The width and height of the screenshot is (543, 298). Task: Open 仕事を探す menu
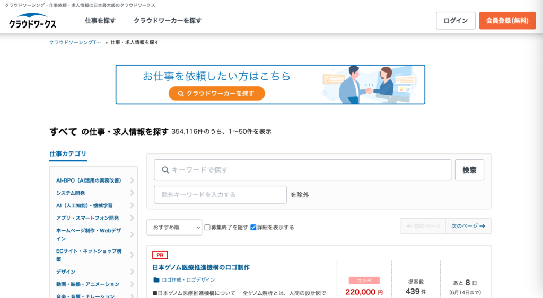[100, 21]
